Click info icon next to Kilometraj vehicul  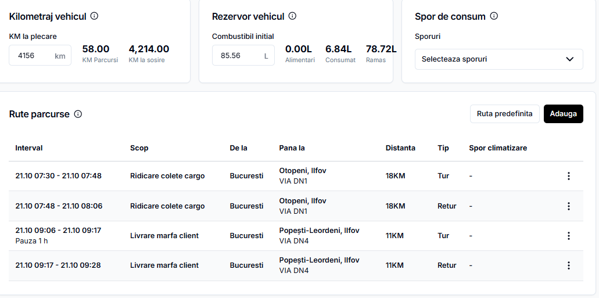pos(94,16)
